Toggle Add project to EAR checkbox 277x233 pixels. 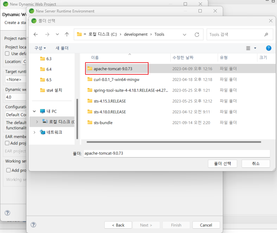pyautogui.click(x=7, y=143)
